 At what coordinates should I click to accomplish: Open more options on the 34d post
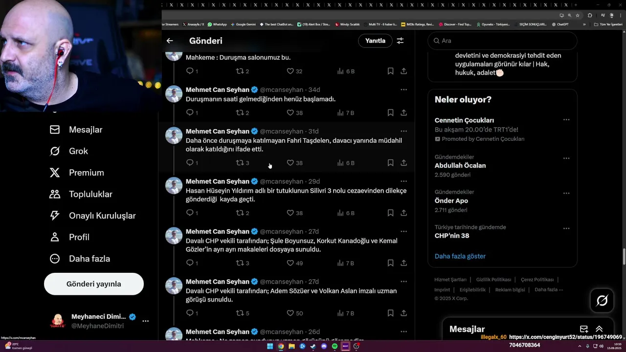pos(403,89)
